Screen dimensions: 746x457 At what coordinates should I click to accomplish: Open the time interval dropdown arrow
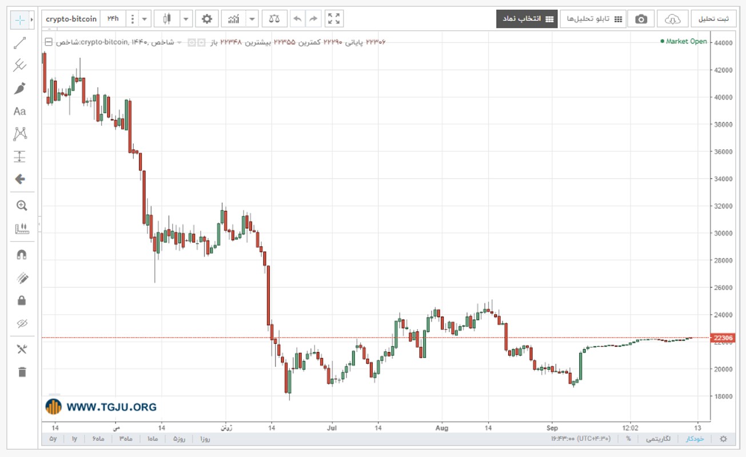pos(145,19)
